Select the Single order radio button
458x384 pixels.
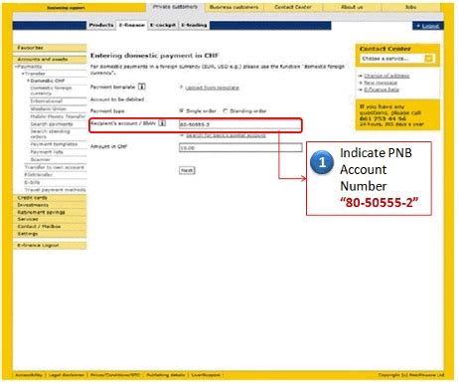point(182,110)
